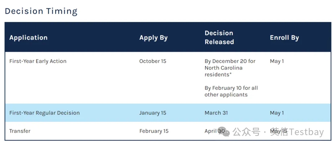Click the March 31 decision release date
This screenshot has height=145, width=334.
coord(216,113)
